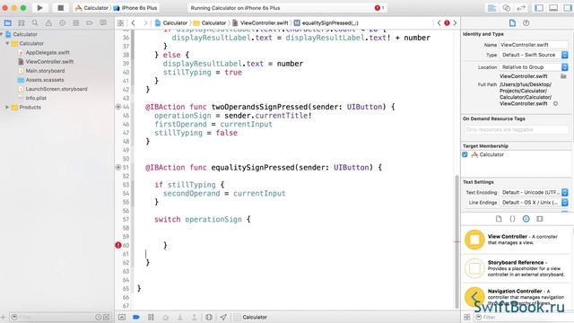Toggle the Debug area panel visibility

click(x=553, y=8)
